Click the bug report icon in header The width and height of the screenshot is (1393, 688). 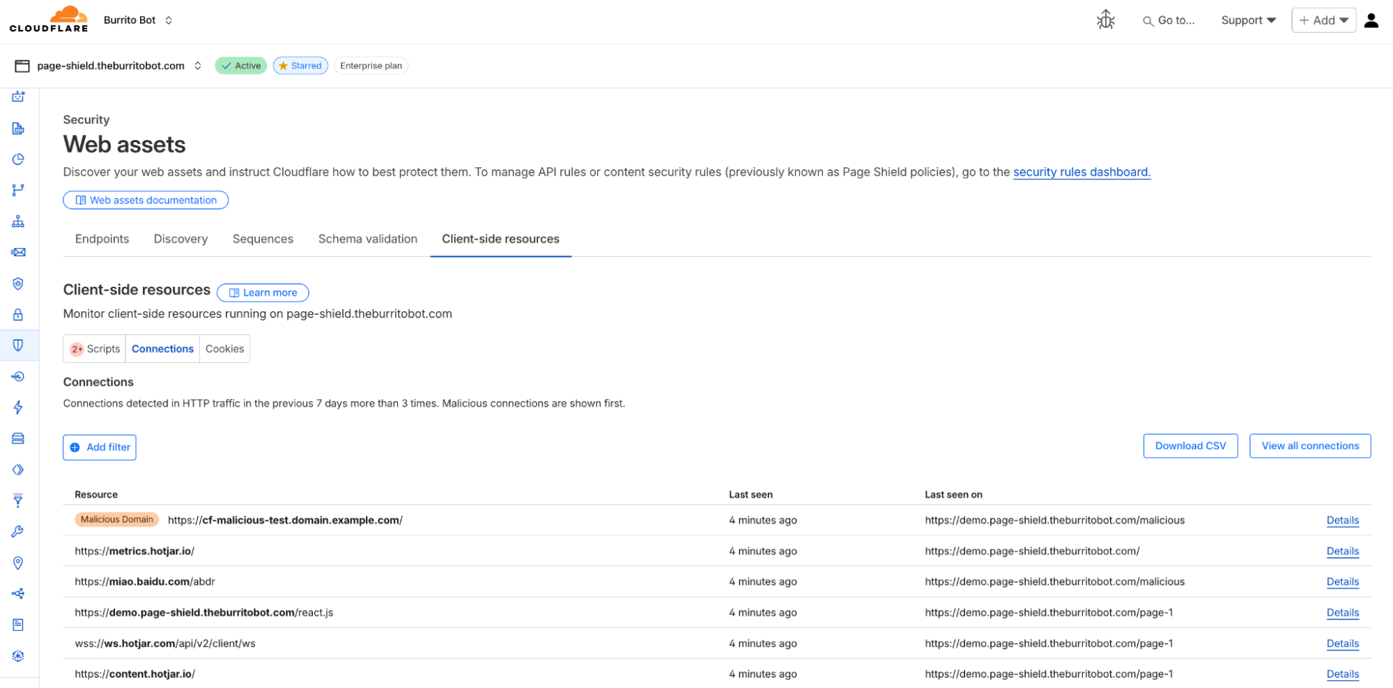[1105, 20]
